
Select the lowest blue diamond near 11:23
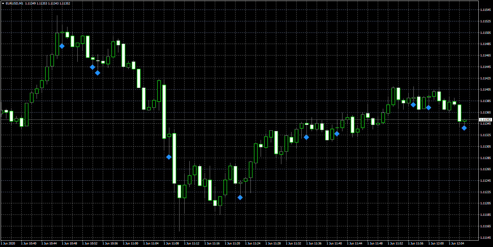click(240, 198)
